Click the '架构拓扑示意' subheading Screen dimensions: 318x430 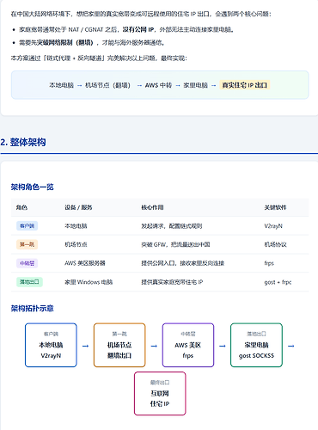click(32, 309)
